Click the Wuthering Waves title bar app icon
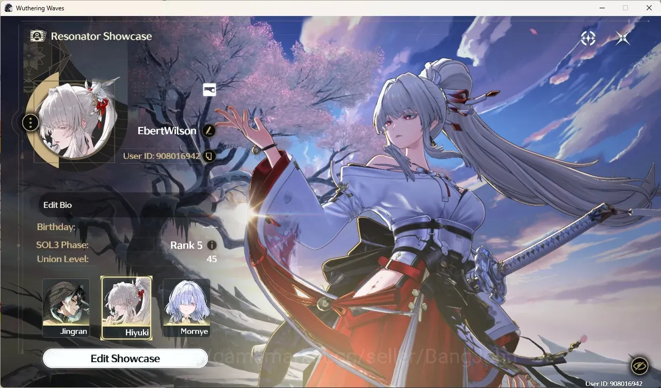 click(x=8, y=8)
